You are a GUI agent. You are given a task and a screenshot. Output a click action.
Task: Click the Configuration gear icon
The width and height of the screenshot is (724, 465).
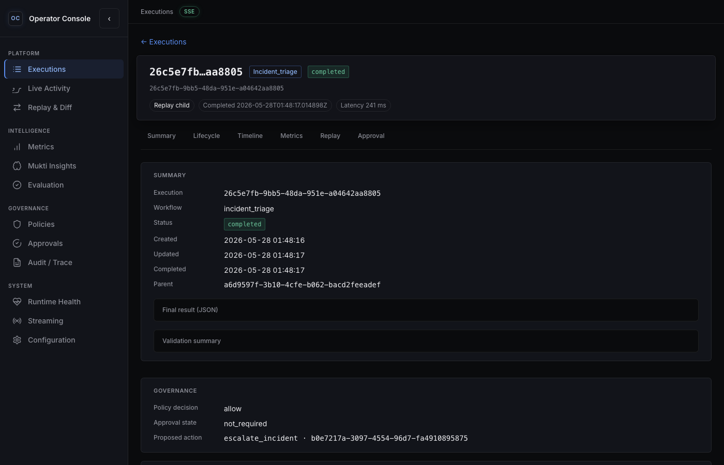pos(17,340)
